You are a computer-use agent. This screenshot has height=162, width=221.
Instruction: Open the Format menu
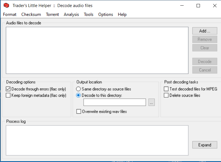point(10,14)
